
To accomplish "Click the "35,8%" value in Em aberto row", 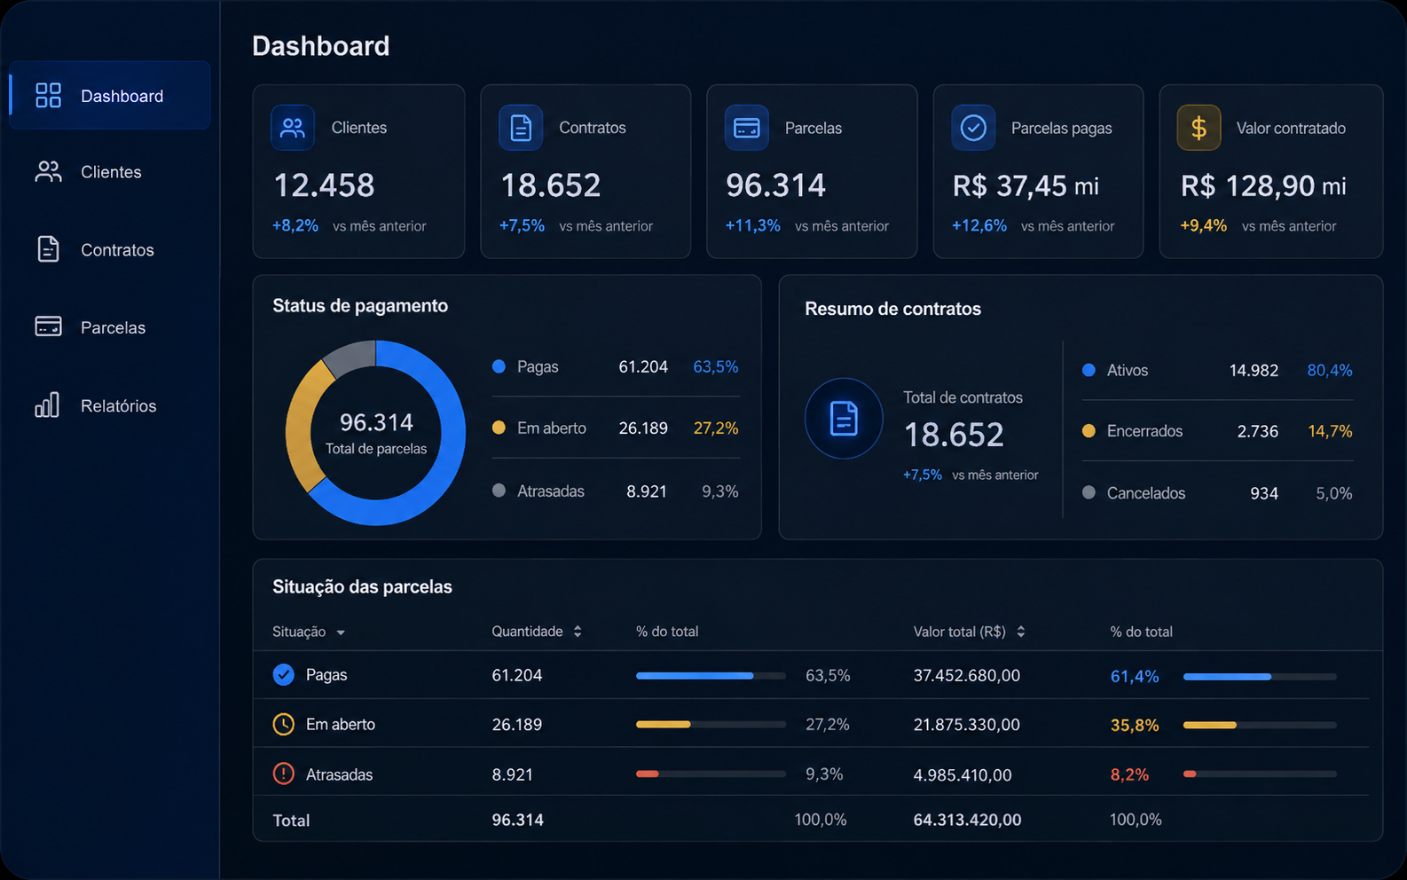I will 1135,725.
